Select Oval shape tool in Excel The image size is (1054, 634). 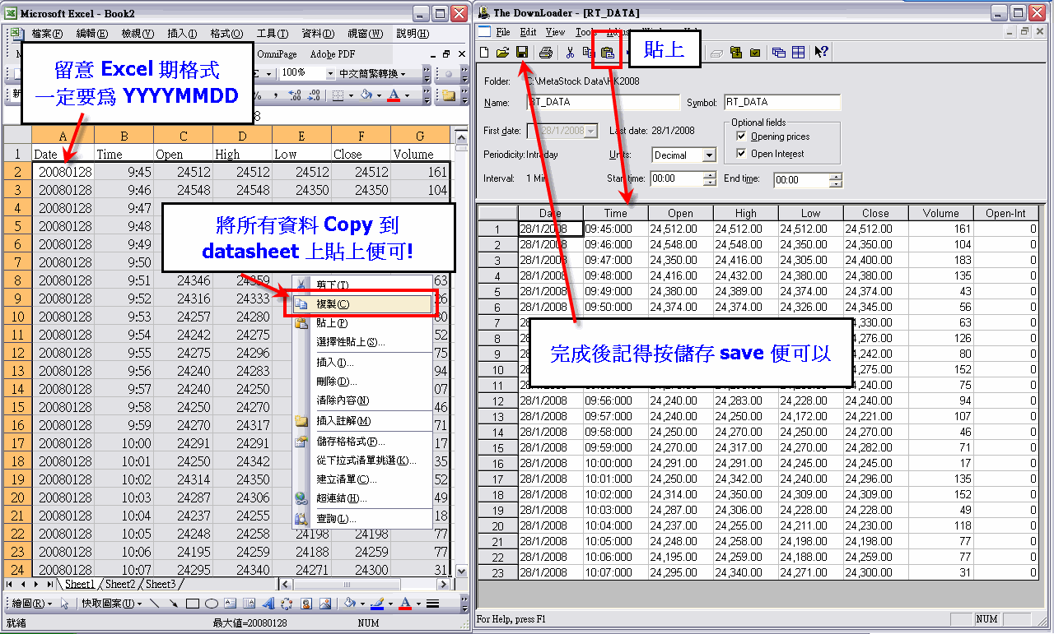coord(212,604)
